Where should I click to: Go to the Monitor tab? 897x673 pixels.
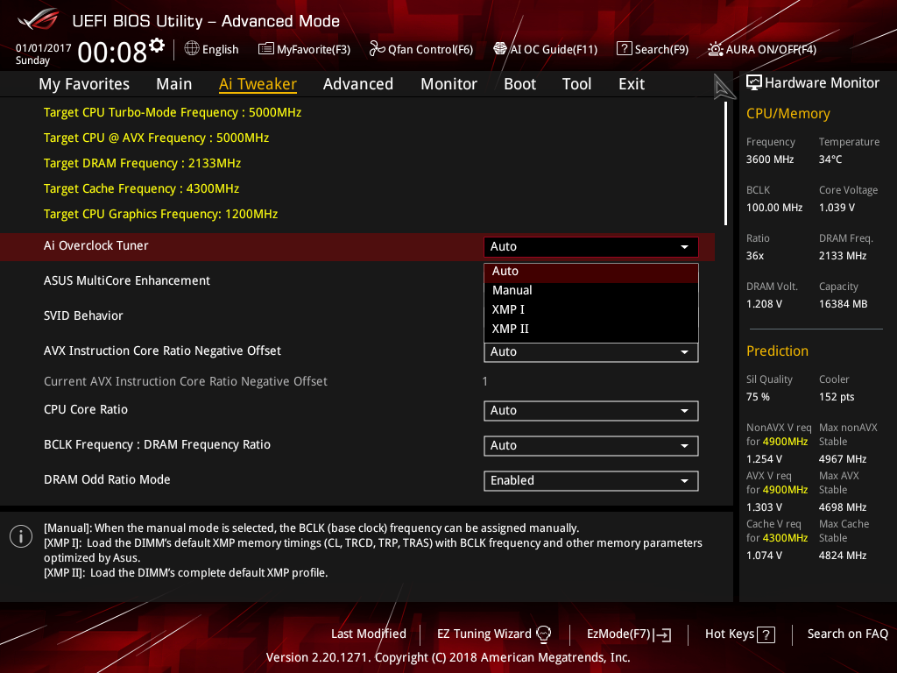point(449,84)
